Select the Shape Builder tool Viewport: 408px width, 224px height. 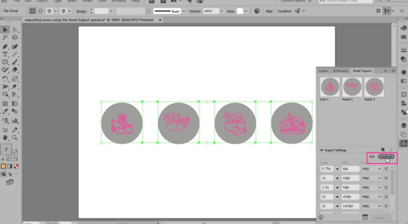click(x=5, y=94)
